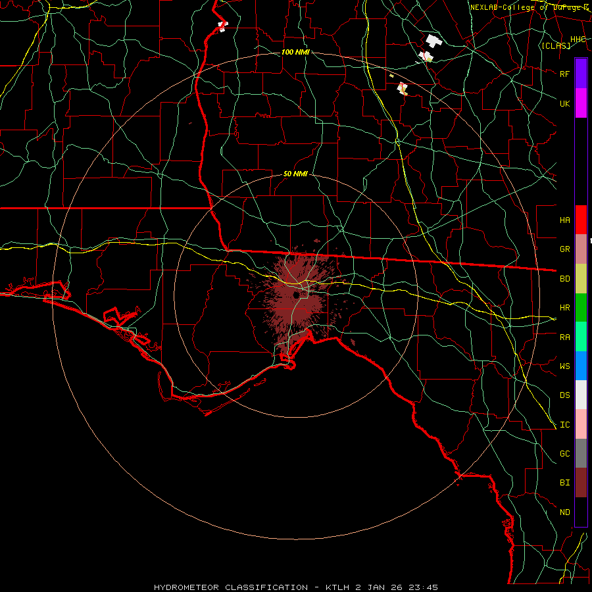Image resolution: width=592 pixels, height=592 pixels.
Task: Click the RF legend label
Action: (x=564, y=74)
